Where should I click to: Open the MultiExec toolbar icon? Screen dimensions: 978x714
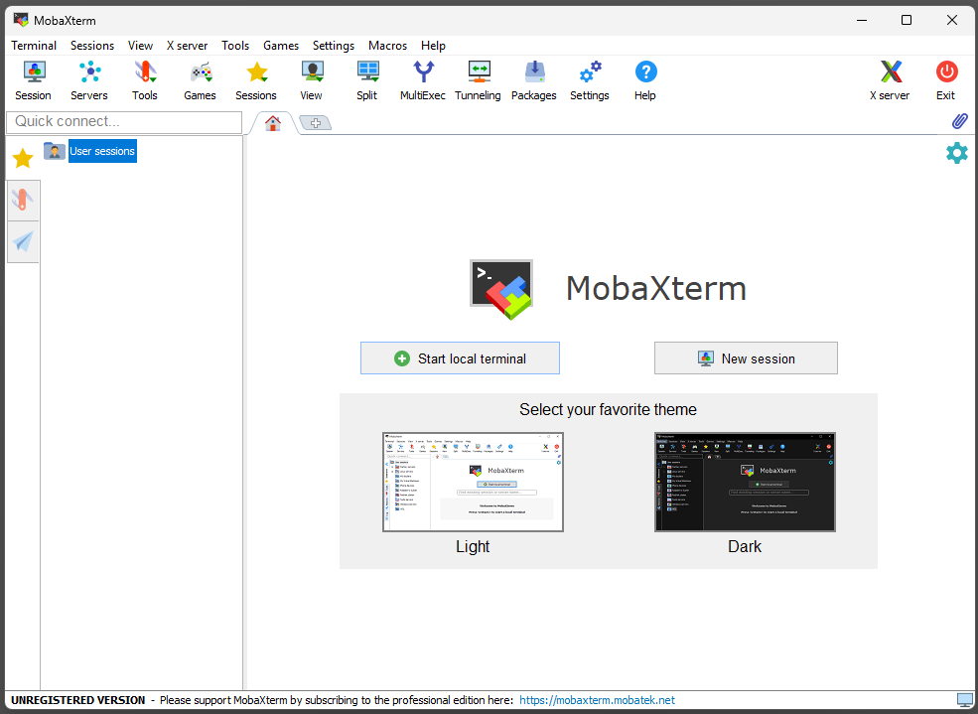423,80
